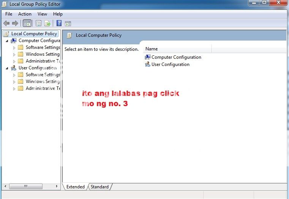The image size is (289, 199).
Task: Expand Administrative Templates under User Configuration
Action: point(14,89)
